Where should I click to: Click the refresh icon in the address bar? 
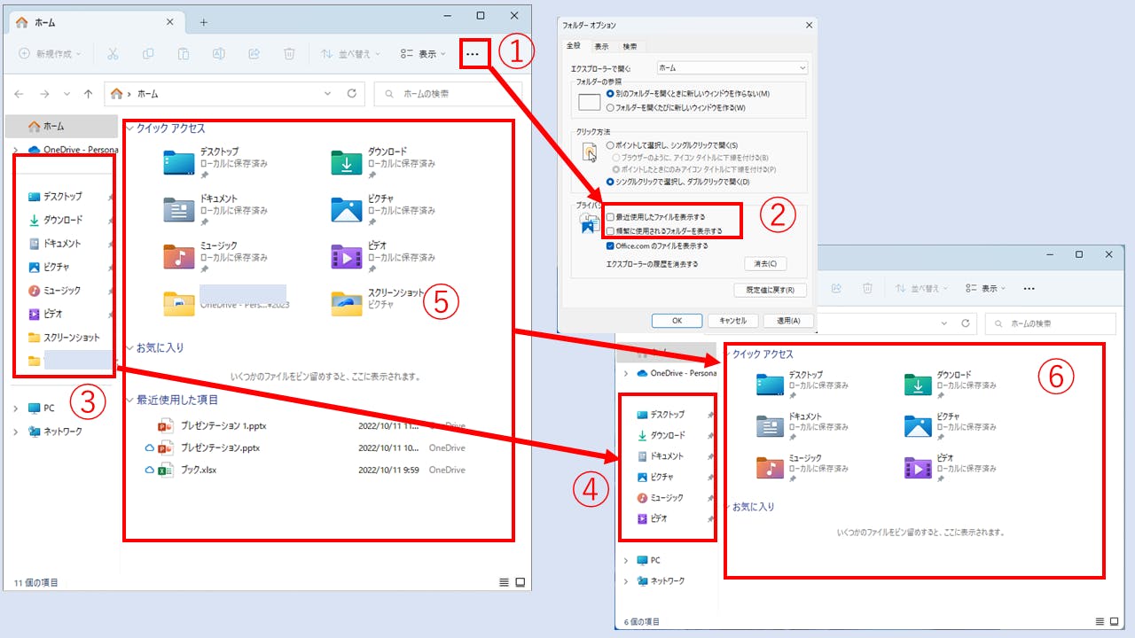pyautogui.click(x=352, y=94)
